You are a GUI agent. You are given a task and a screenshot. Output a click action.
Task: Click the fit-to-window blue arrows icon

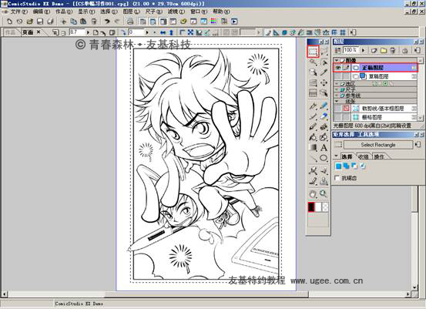190,32
